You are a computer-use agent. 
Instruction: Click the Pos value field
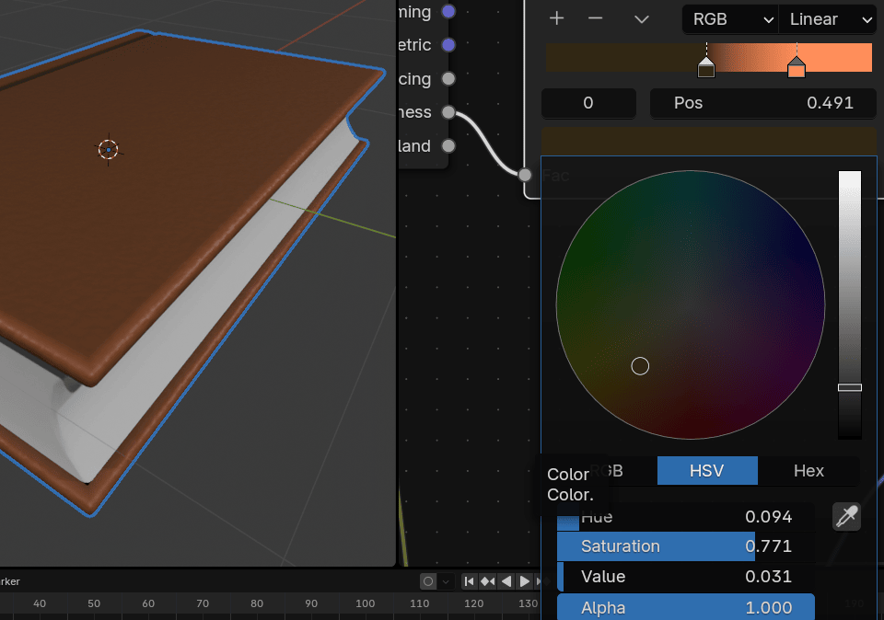coord(762,103)
